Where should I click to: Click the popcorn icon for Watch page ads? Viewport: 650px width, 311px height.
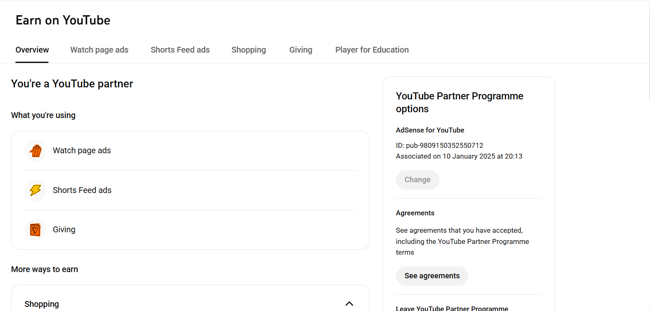pos(36,151)
